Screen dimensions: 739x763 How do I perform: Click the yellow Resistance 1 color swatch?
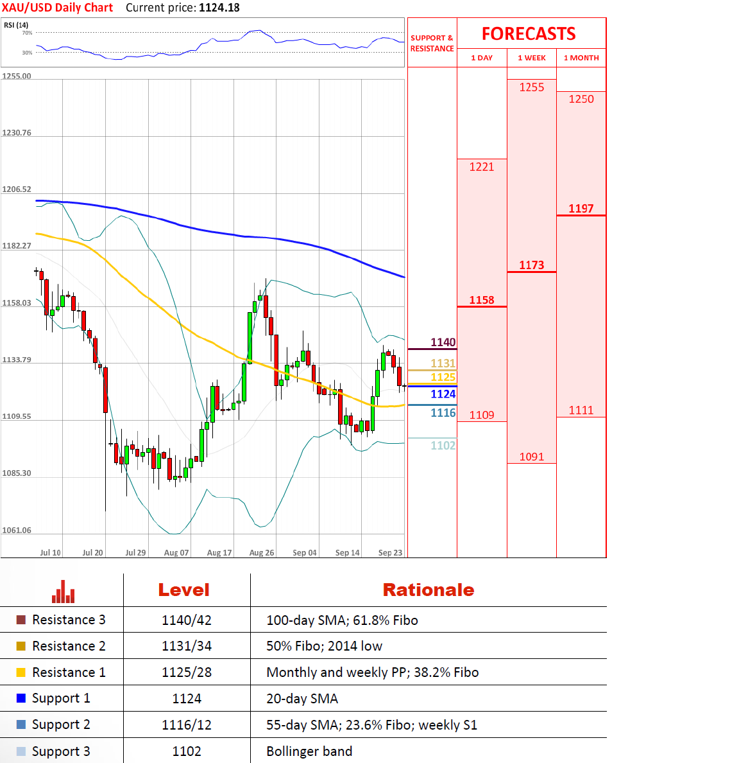click(21, 672)
